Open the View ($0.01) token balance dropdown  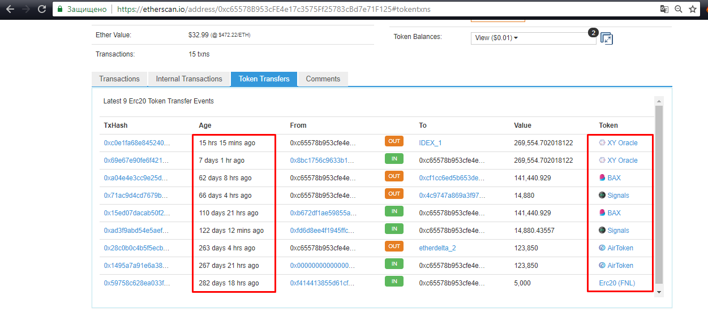tap(533, 38)
